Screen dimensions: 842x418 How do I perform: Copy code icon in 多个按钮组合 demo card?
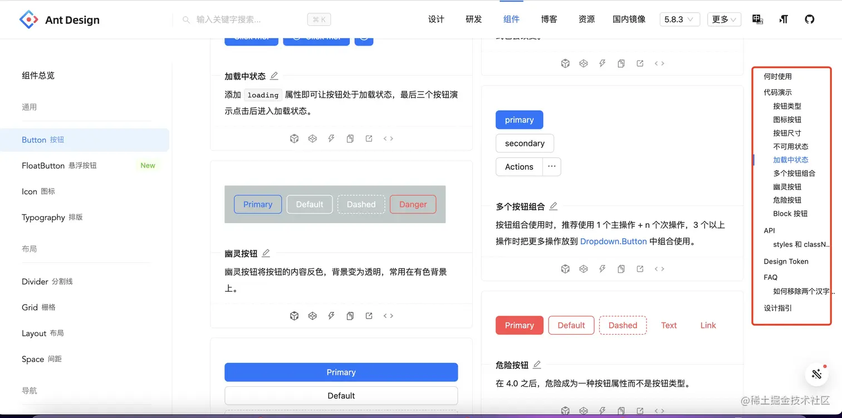(621, 269)
